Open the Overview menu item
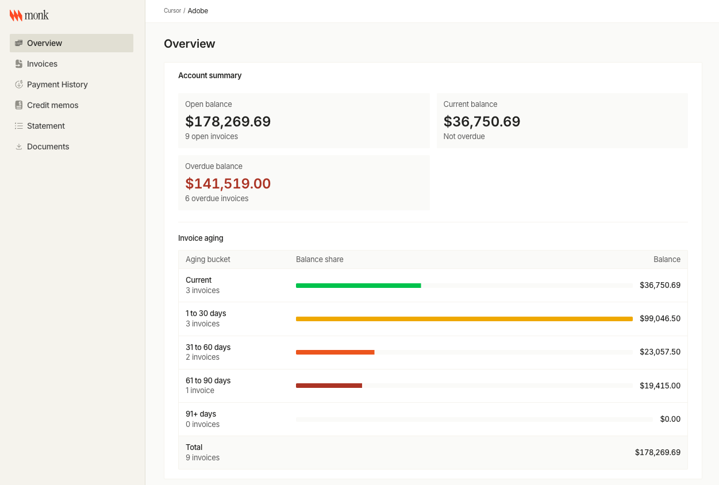Image resolution: width=719 pixels, height=485 pixels. click(71, 43)
